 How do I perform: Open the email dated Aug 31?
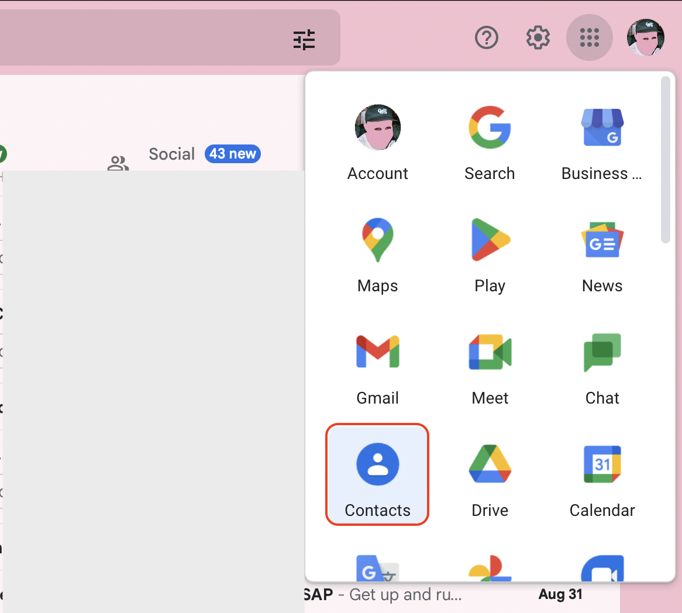tap(560, 594)
